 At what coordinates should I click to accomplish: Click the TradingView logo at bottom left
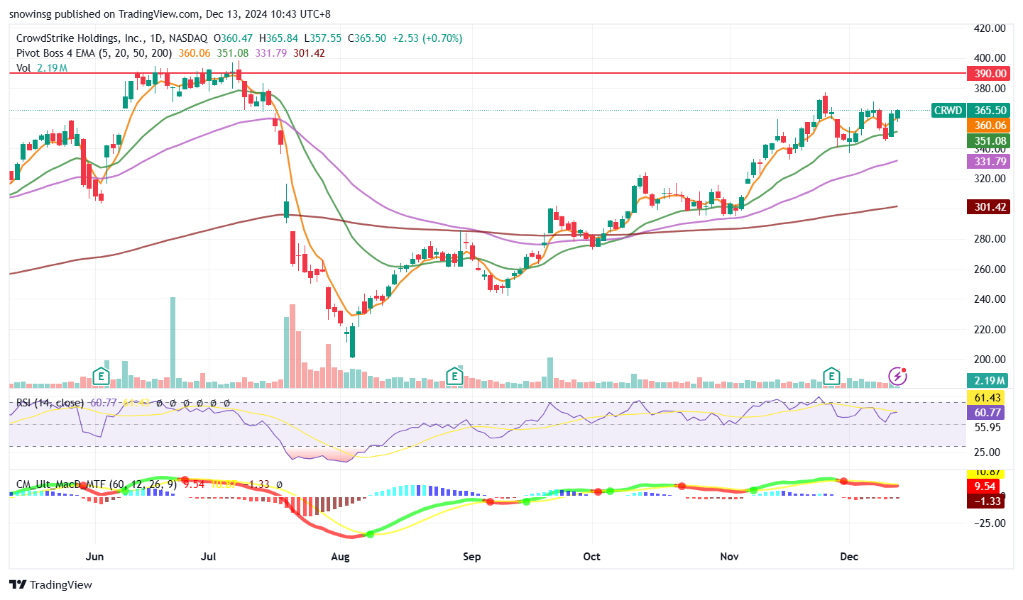51,584
